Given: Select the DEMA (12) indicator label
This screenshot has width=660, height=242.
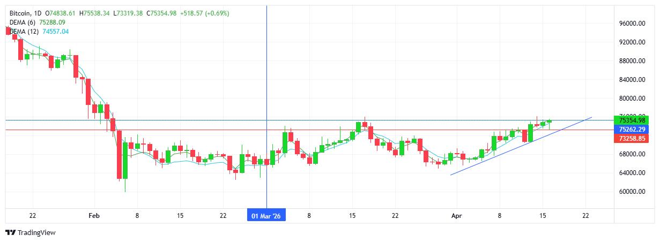Looking at the screenshot, I should [x=25, y=32].
